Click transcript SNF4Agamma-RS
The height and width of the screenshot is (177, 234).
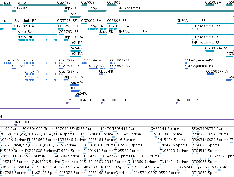point(213,45)
